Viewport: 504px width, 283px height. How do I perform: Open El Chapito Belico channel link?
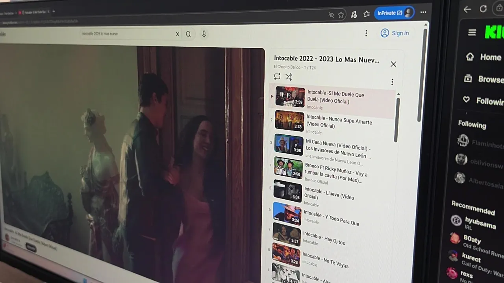point(287,67)
